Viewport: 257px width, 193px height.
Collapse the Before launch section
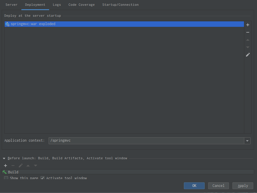pos(4,158)
